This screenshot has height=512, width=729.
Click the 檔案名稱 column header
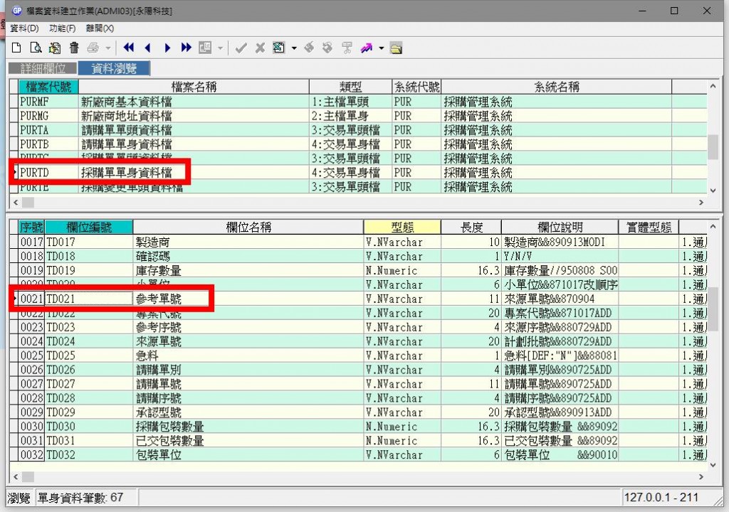tap(194, 87)
